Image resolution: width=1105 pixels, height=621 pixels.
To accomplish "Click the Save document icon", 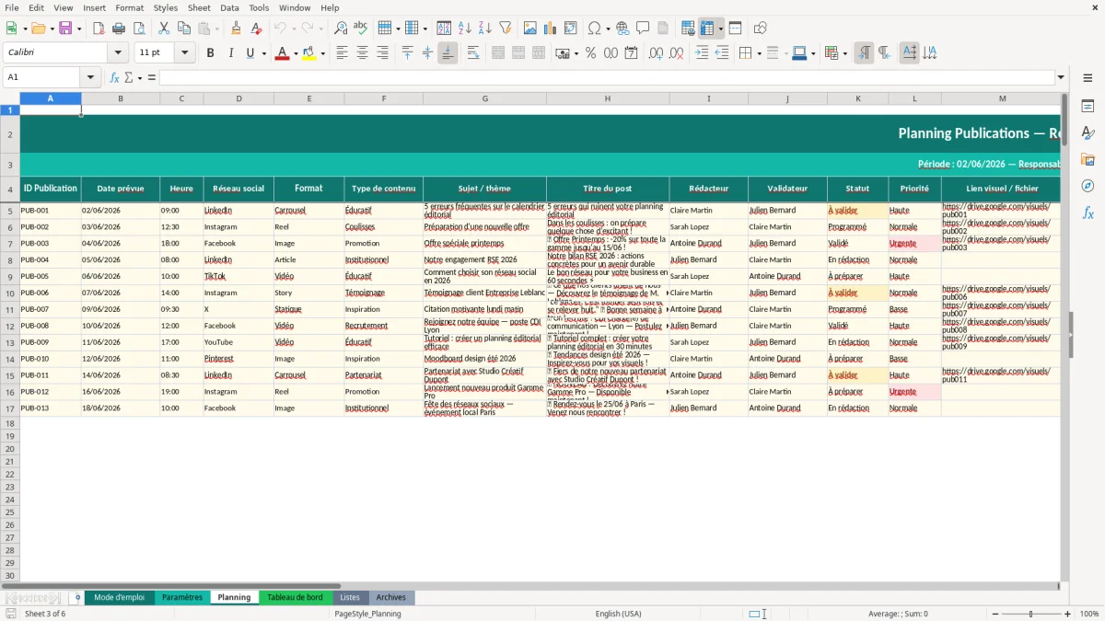I will pyautogui.click(x=65, y=29).
